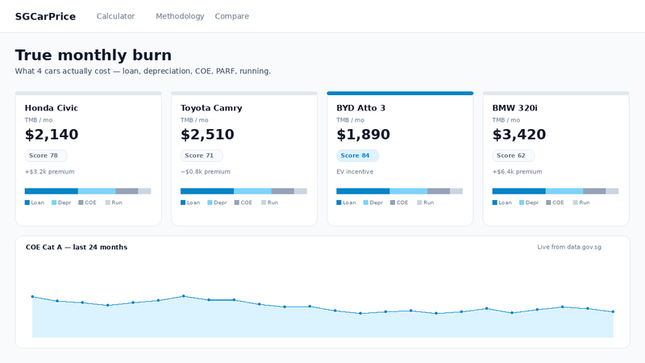The width and height of the screenshot is (645, 363).
Task: Select the BYD Atto 3 card title
Action: point(360,108)
